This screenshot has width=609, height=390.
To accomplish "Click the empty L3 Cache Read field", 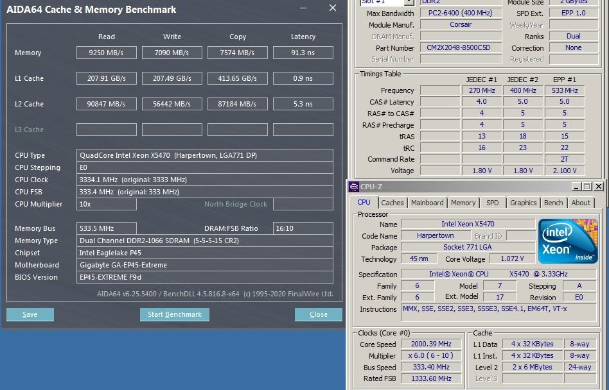I will (107, 130).
